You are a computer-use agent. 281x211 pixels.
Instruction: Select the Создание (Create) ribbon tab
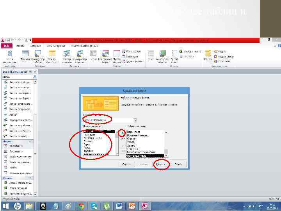(x=36, y=46)
